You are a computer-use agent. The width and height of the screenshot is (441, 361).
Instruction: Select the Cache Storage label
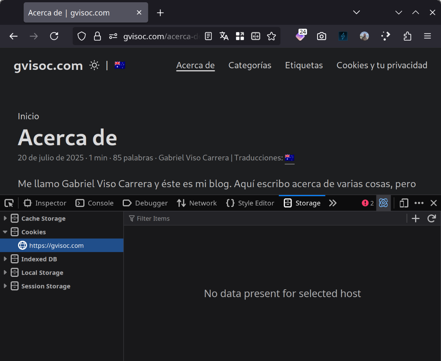pyautogui.click(x=44, y=219)
